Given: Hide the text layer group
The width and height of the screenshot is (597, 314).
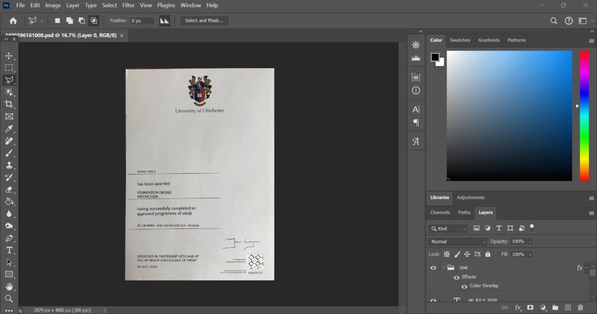Looking at the screenshot, I should pos(433,267).
